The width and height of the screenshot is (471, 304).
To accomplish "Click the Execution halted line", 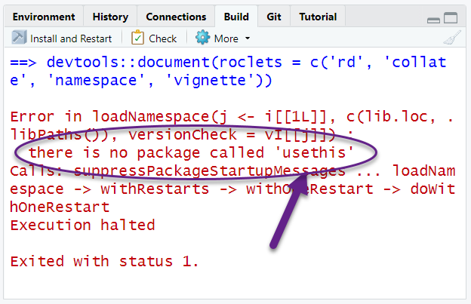I will [x=82, y=225].
